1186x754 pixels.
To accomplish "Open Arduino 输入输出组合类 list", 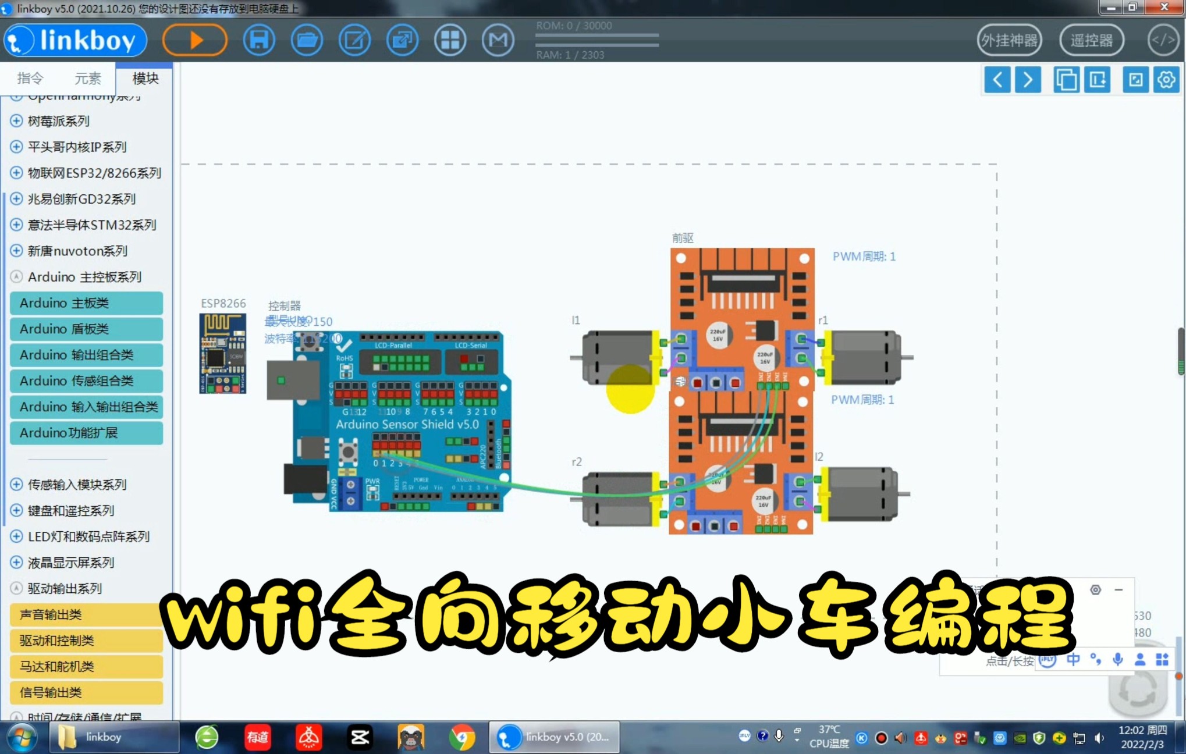I will (86, 407).
